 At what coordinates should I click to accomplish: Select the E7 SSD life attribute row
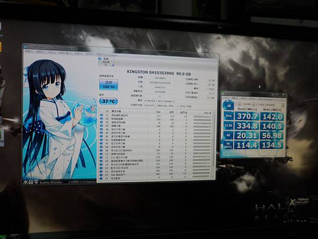(x=155, y=175)
